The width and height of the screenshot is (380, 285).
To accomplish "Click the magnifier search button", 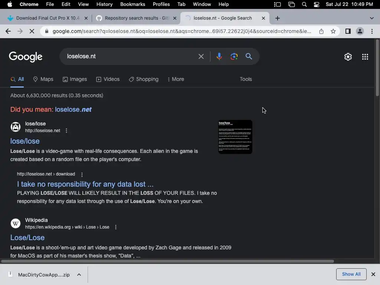I will 249,56.
